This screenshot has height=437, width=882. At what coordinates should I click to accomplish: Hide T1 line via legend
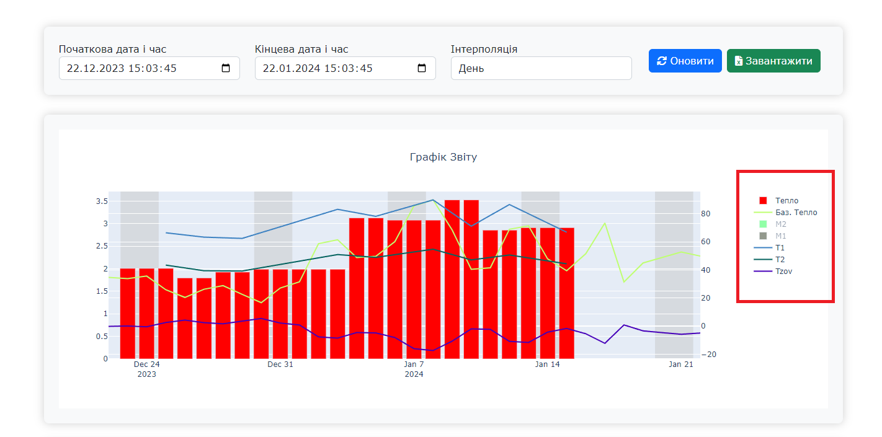pyautogui.click(x=780, y=248)
